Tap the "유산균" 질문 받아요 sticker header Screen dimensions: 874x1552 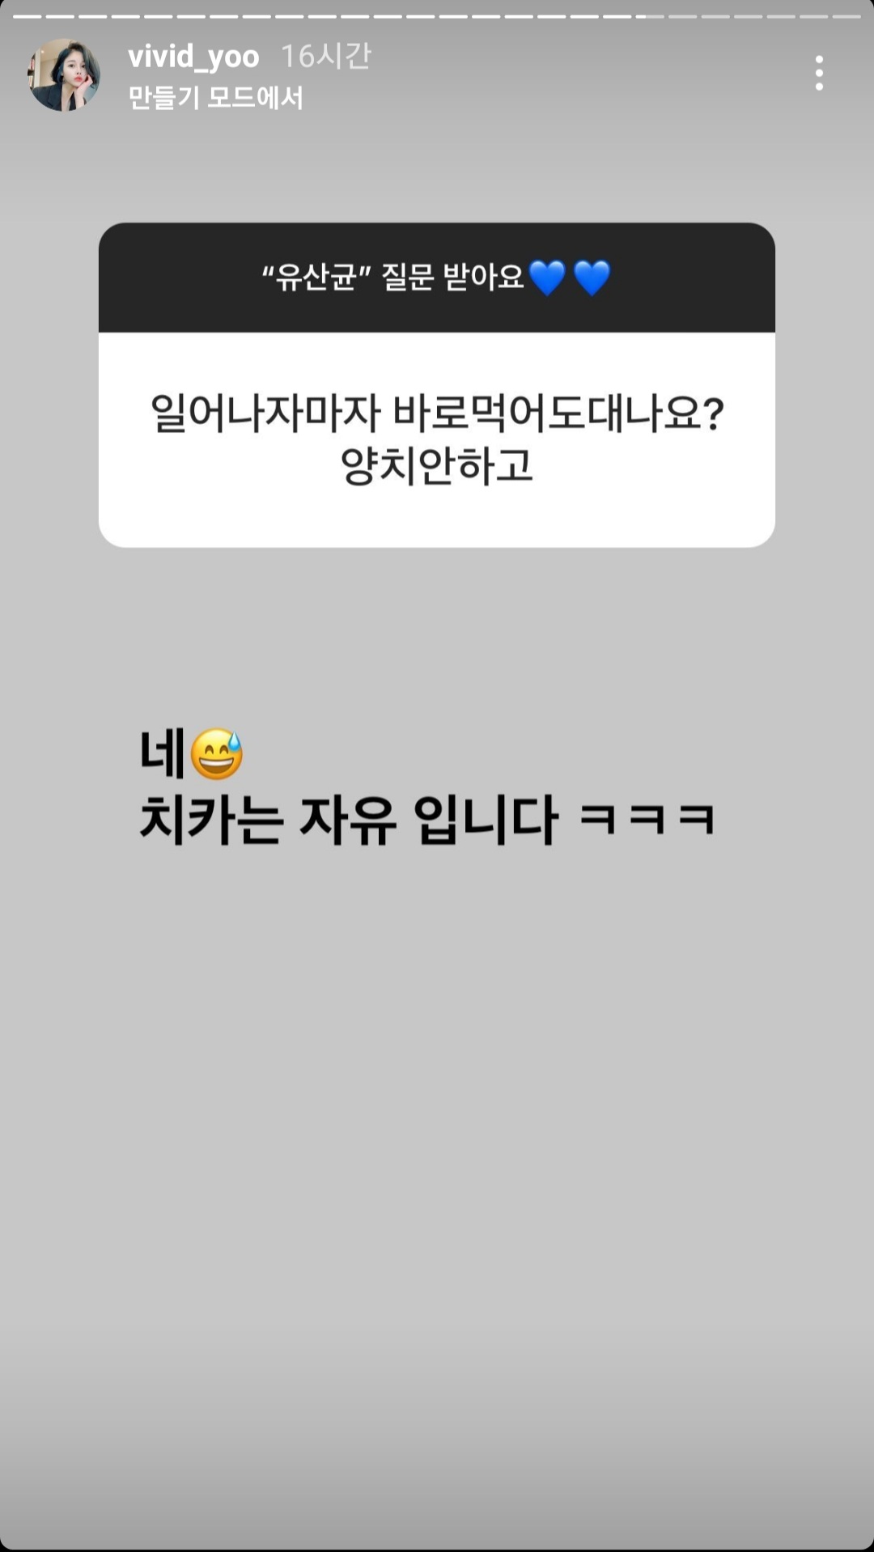tap(437, 278)
